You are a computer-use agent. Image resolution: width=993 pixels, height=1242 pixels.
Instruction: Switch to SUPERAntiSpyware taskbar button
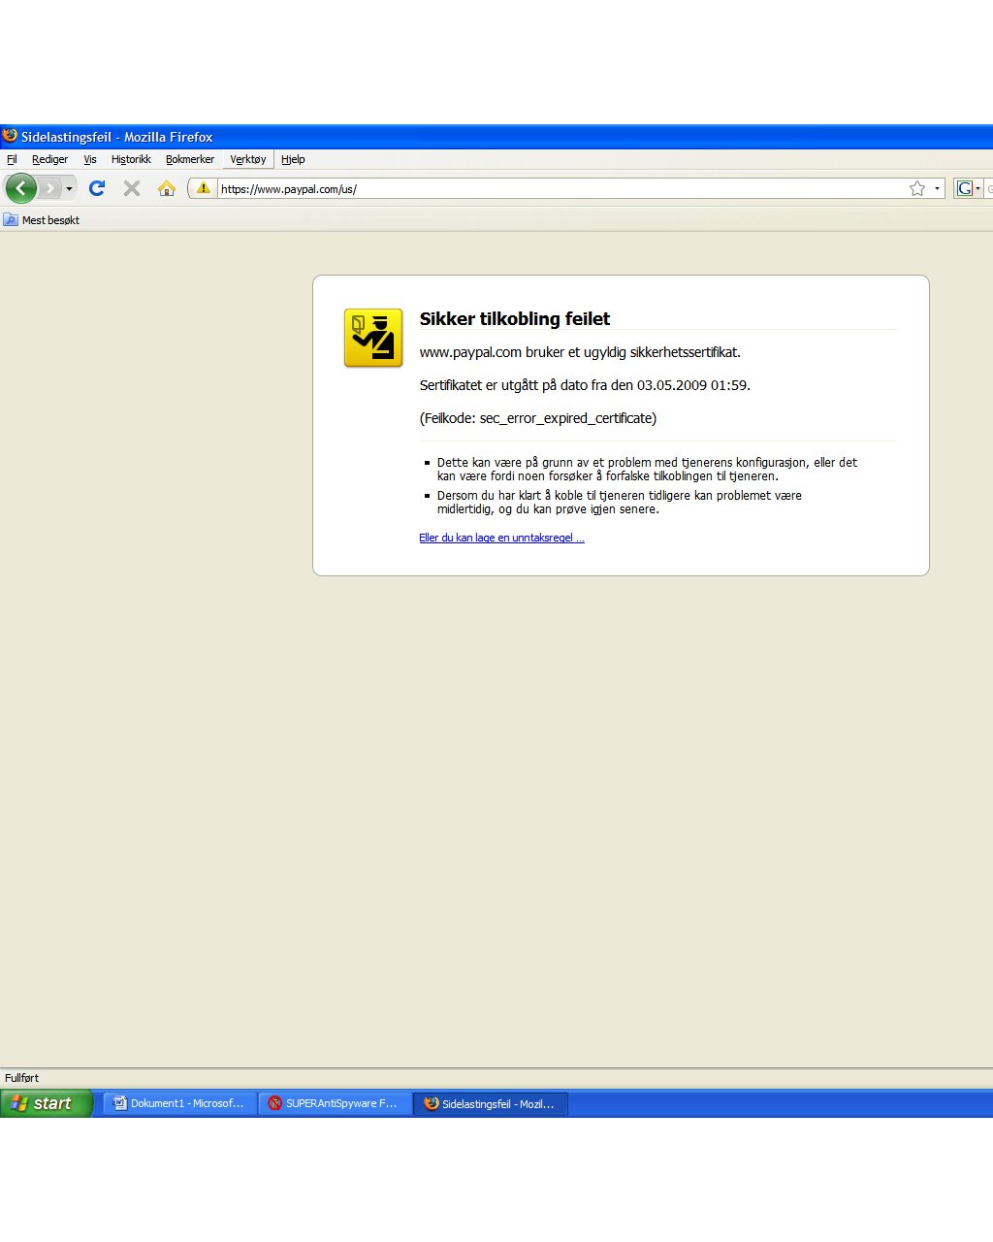coord(336,1103)
